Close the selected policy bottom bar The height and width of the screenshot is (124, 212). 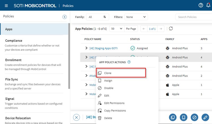click(76, 117)
